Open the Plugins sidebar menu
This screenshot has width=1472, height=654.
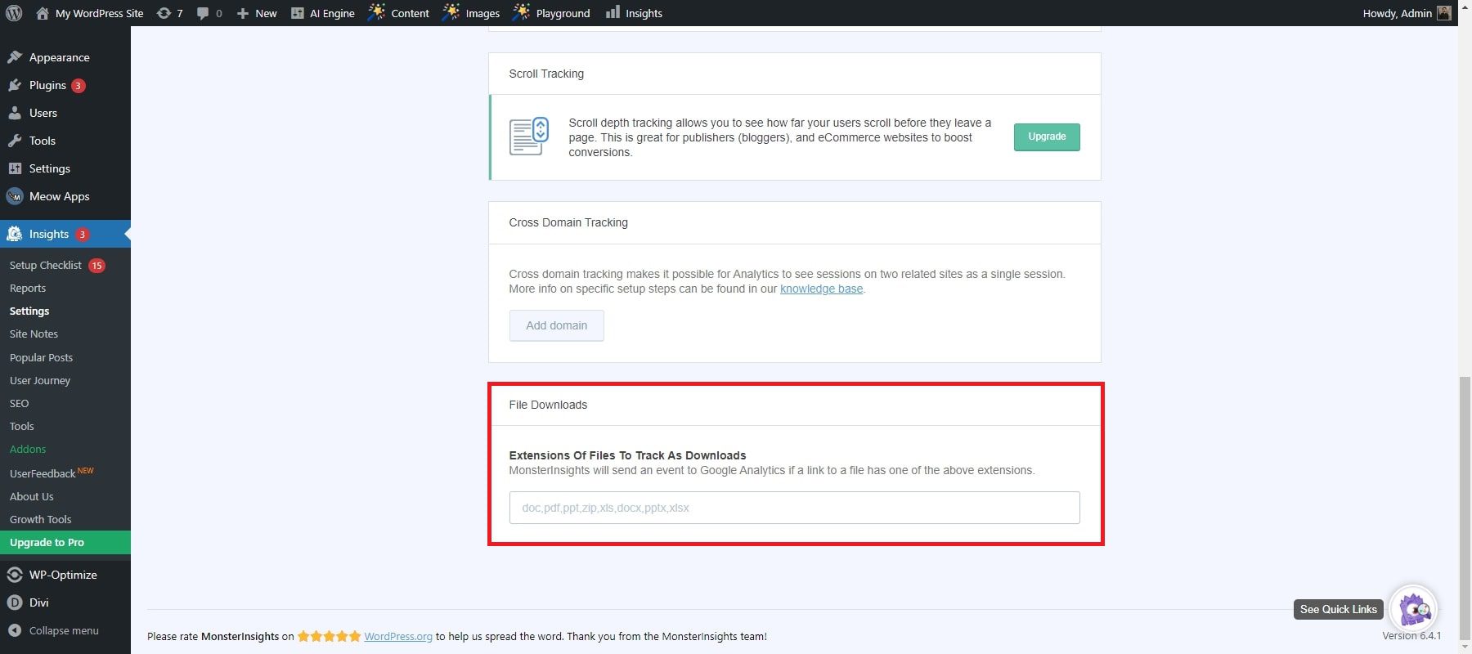click(x=47, y=85)
